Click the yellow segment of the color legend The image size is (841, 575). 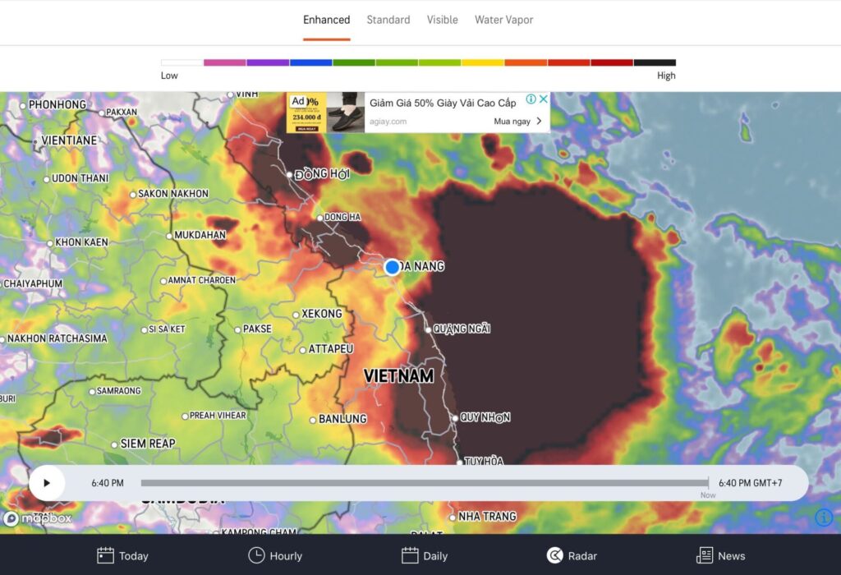[x=483, y=62]
